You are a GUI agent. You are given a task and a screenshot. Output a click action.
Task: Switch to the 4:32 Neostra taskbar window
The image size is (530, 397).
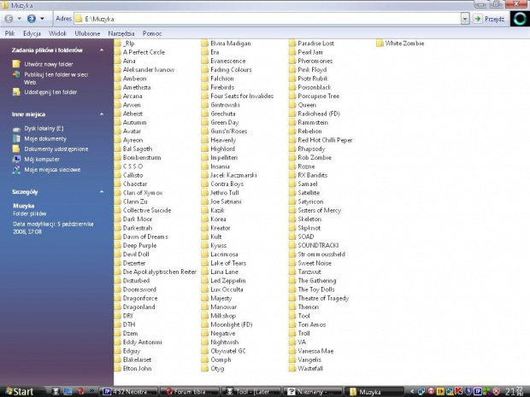[x=129, y=392]
